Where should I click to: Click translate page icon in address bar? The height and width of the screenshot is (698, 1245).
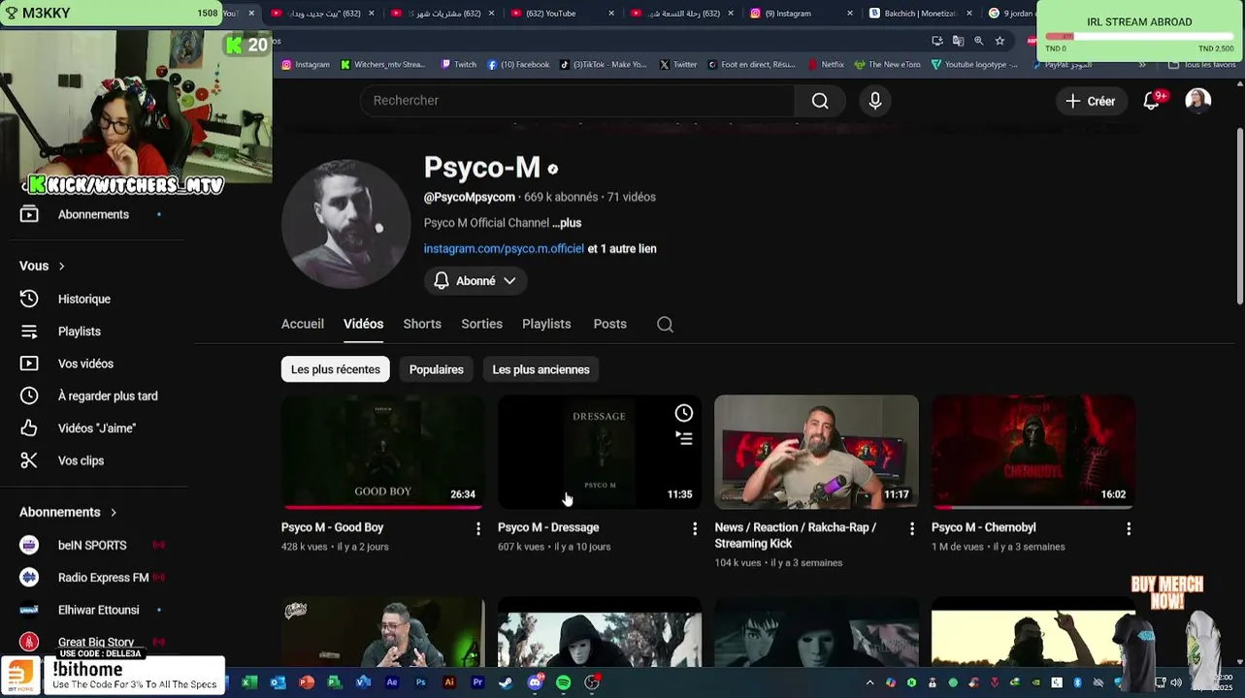pyautogui.click(x=958, y=41)
